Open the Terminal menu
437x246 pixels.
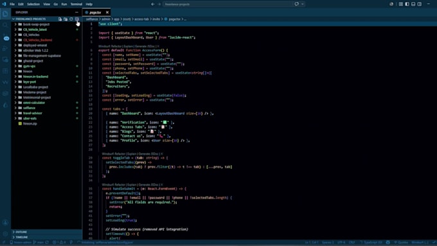(x=76, y=4)
